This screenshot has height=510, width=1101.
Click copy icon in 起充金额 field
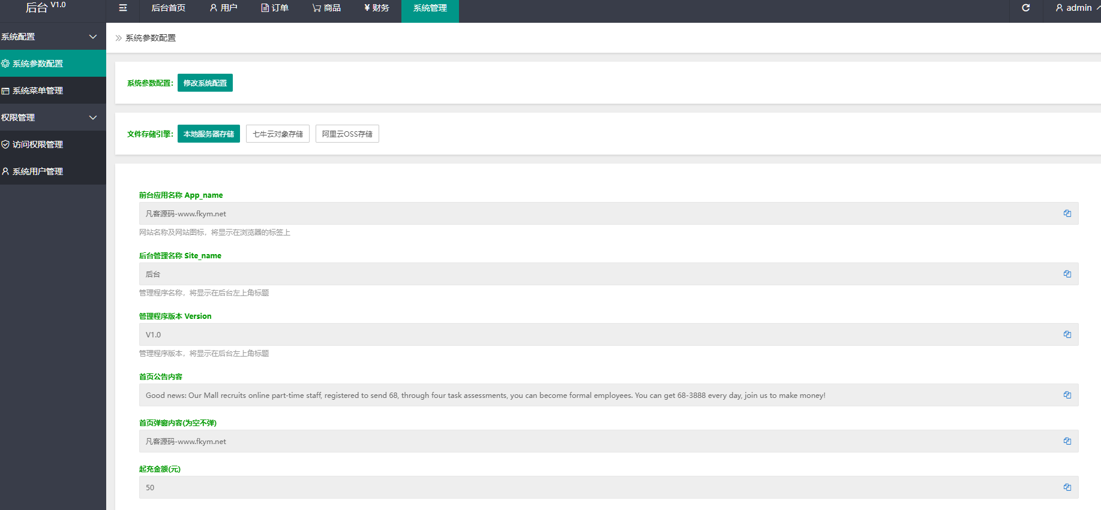point(1067,487)
